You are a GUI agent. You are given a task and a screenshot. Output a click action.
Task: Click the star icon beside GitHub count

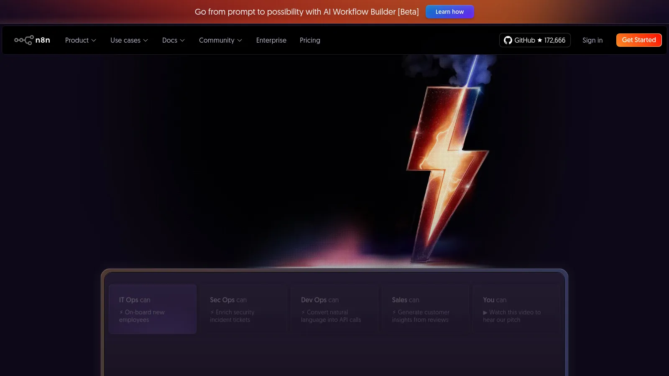540,40
